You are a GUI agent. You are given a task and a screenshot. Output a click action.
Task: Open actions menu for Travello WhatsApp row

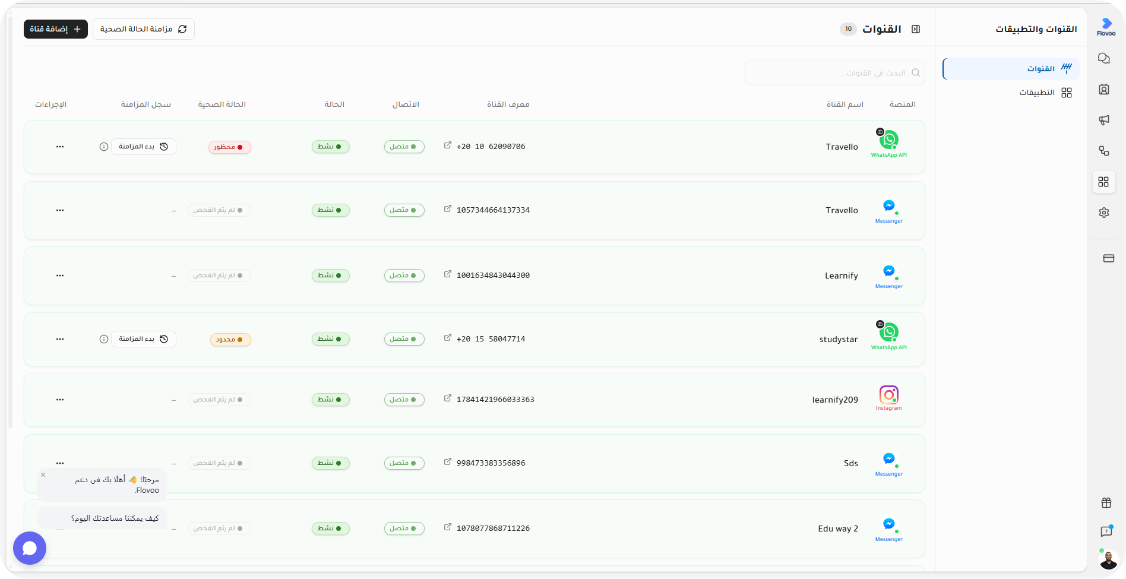coord(60,147)
